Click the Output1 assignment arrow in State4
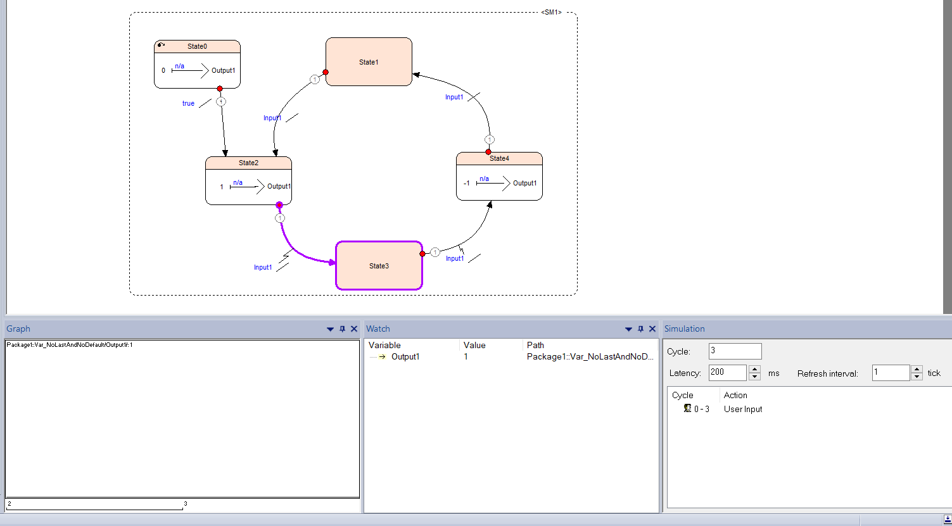Screen dimensions: 952x526 point(493,183)
